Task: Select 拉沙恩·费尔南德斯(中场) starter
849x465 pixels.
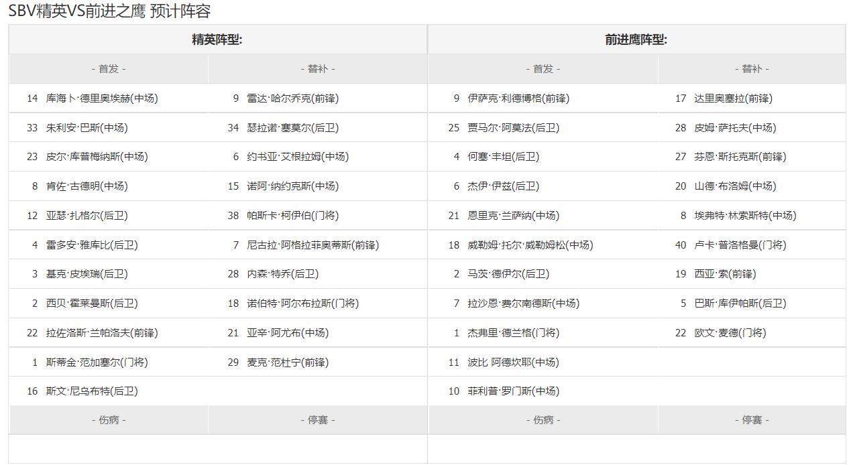Action: pos(523,304)
